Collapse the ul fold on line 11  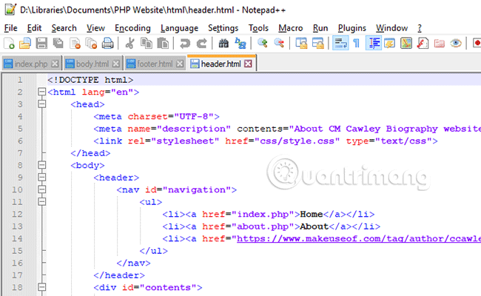pyautogui.click(x=41, y=201)
